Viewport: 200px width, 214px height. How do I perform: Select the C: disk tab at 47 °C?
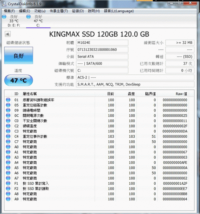point(38,21)
